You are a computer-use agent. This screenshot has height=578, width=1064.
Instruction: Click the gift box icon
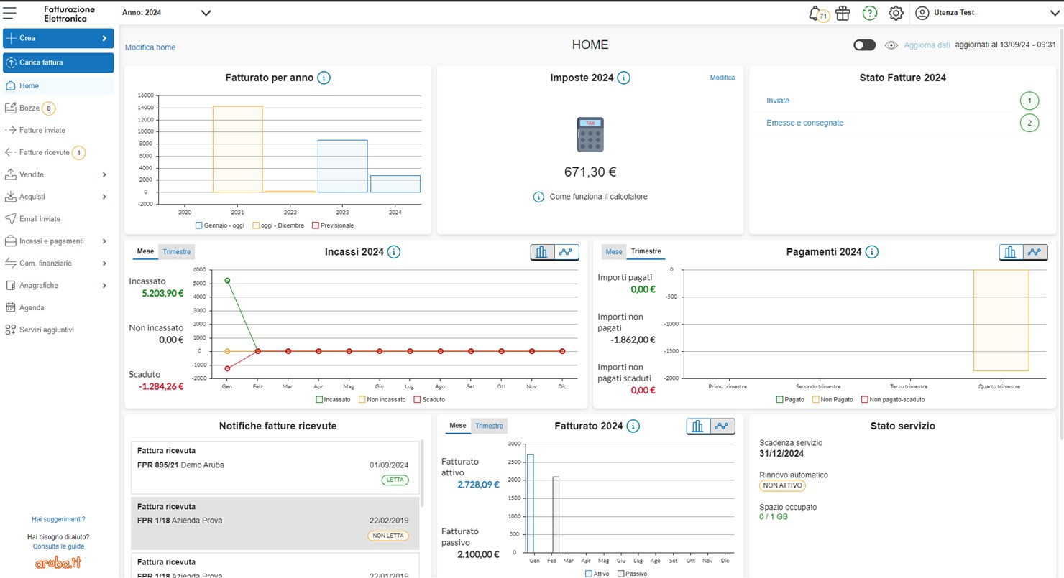tap(843, 13)
